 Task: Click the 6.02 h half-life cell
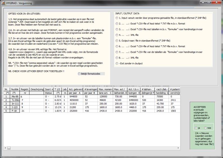(x=58, y=100)
